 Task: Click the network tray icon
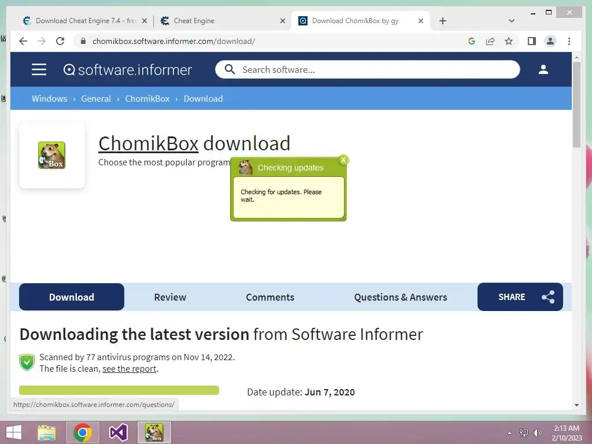pos(523,433)
